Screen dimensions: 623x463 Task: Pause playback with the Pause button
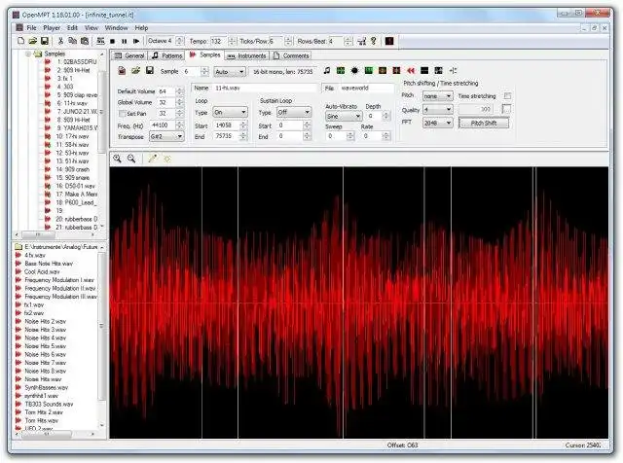point(125,41)
